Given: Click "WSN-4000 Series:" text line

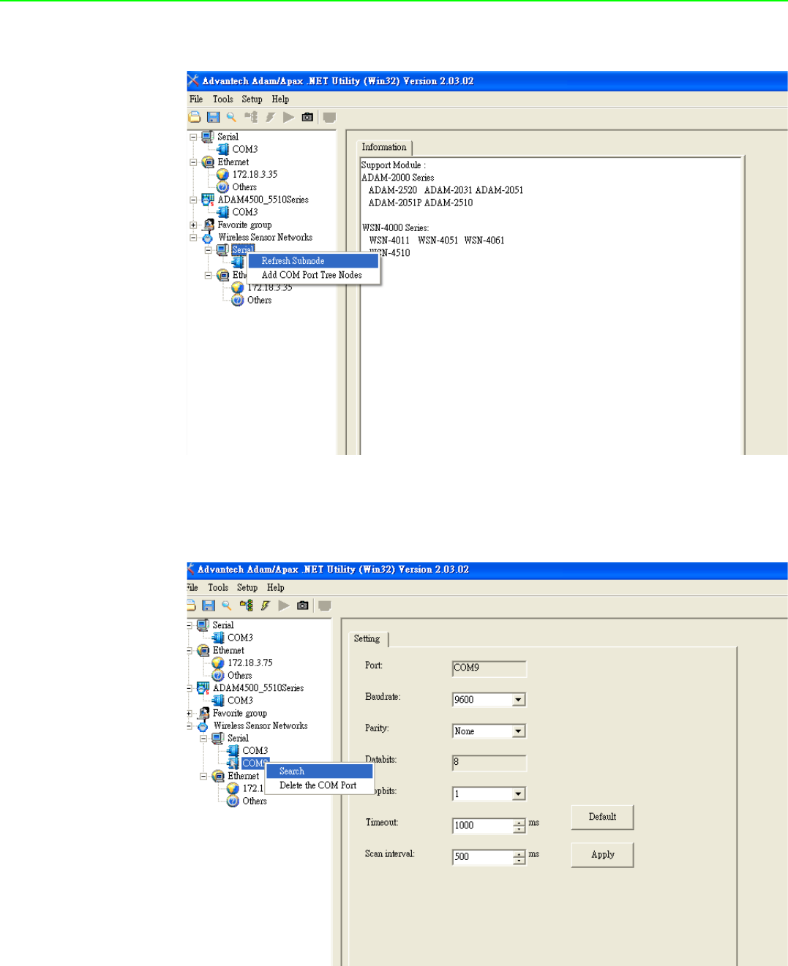Looking at the screenshot, I should coord(395,228).
